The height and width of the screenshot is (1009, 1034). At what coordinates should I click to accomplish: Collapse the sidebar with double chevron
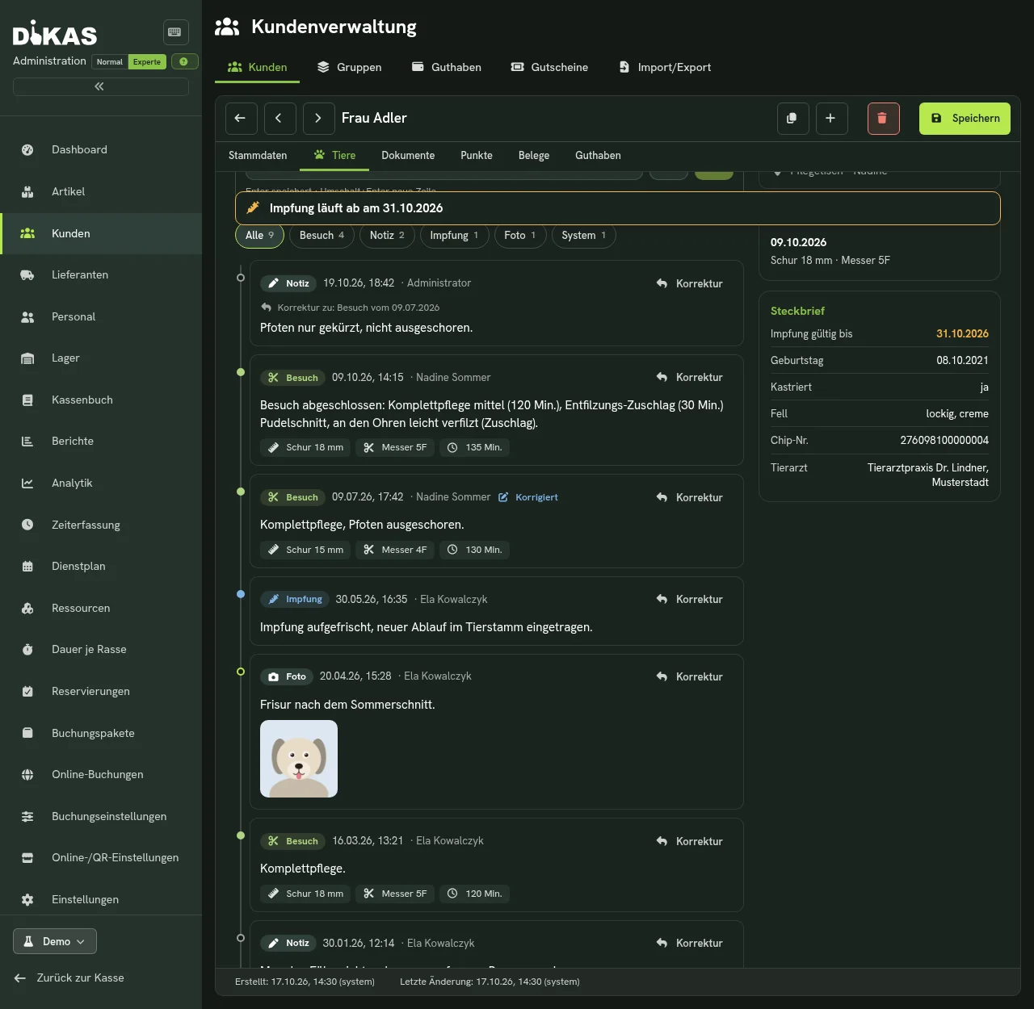coord(100,86)
